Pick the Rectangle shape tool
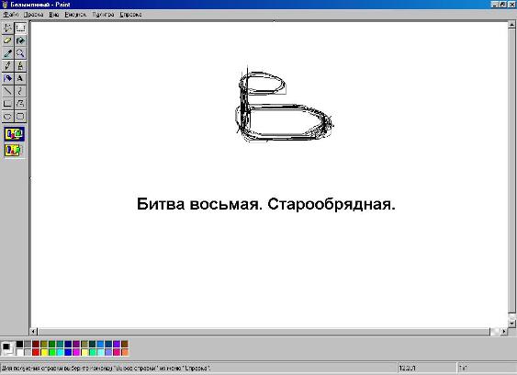This screenshot has width=517, height=375. point(7,104)
